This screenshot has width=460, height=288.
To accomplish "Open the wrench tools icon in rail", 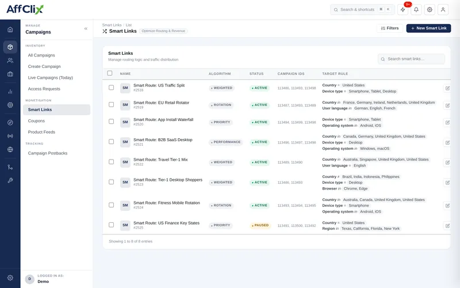I will pyautogui.click(x=10, y=180).
